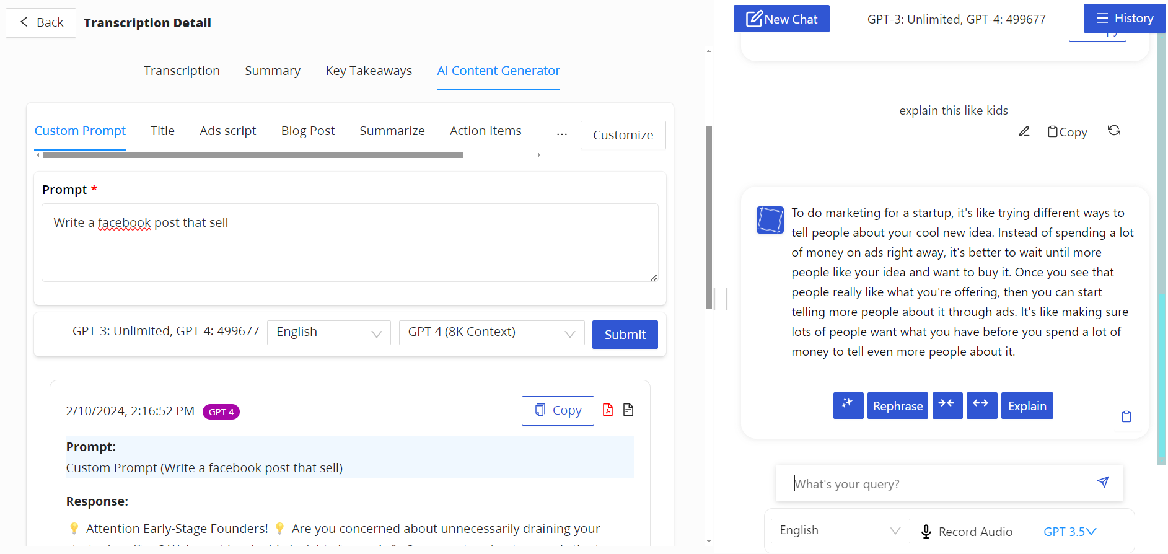Open the chat language English dropdown
This screenshot has height=554, width=1168.
[840, 531]
